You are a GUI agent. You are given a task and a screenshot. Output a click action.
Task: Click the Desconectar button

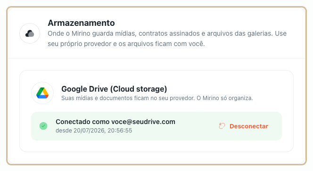[244, 126]
